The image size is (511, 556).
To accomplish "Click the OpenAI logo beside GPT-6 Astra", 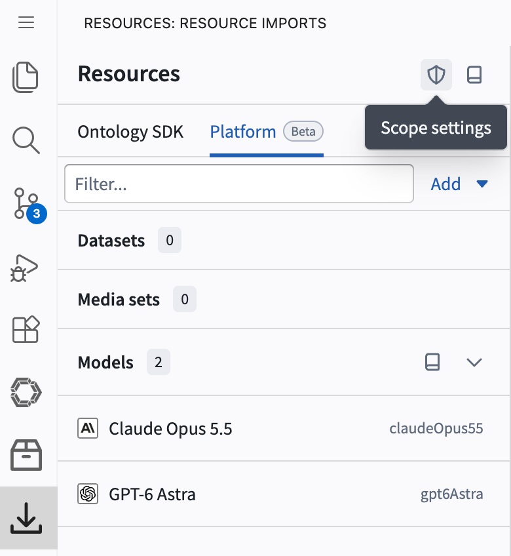I will point(88,494).
